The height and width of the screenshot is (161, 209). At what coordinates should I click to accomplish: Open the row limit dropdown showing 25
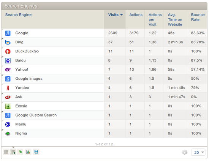point(198,152)
